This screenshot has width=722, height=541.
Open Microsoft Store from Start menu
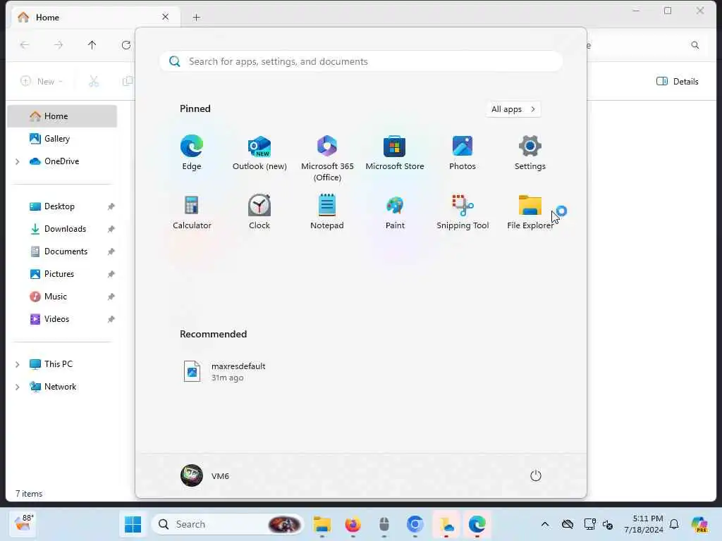tap(395, 153)
